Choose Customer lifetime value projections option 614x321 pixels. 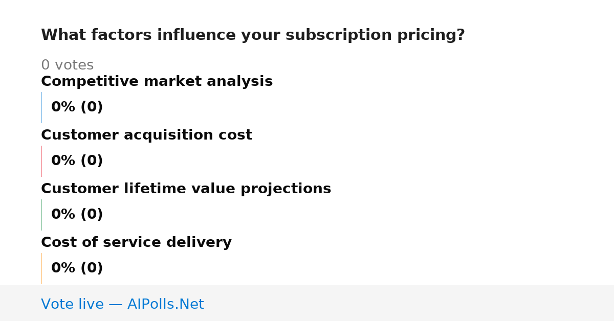[186, 189]
